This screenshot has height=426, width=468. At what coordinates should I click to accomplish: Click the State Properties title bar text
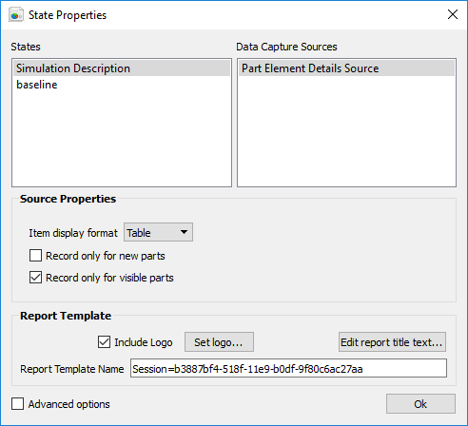click(68, 15)
